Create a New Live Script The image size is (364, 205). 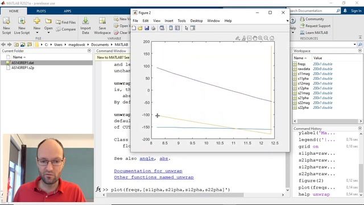coord(22,26)
